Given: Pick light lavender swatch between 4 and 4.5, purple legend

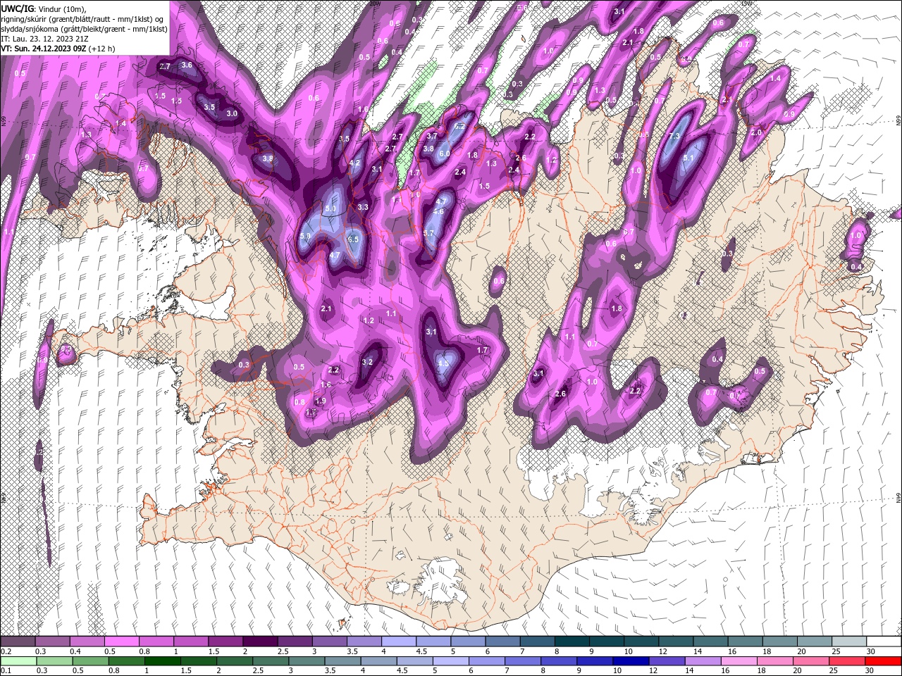Looking at the screenshot, I should (x=399, y=641).
